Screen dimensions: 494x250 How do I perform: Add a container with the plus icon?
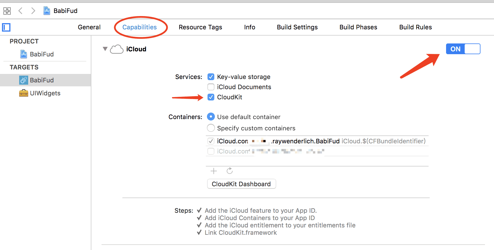pos(214,171)
